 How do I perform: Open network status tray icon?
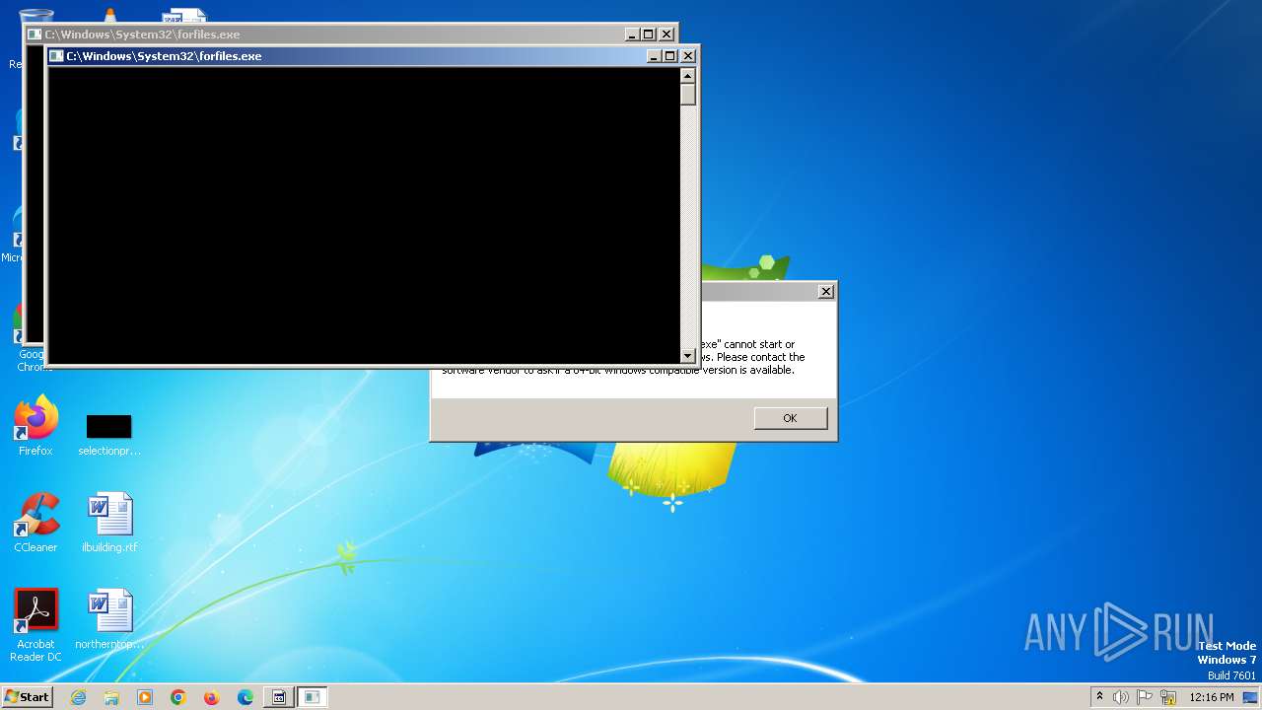click(1168, 697)
